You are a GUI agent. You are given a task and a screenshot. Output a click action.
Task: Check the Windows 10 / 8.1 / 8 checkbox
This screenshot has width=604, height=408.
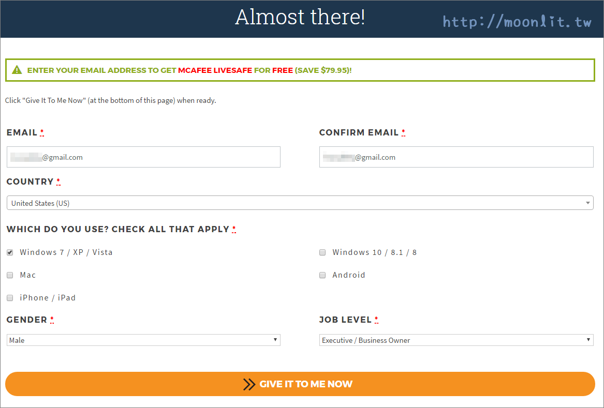click(x=322, y=253)
